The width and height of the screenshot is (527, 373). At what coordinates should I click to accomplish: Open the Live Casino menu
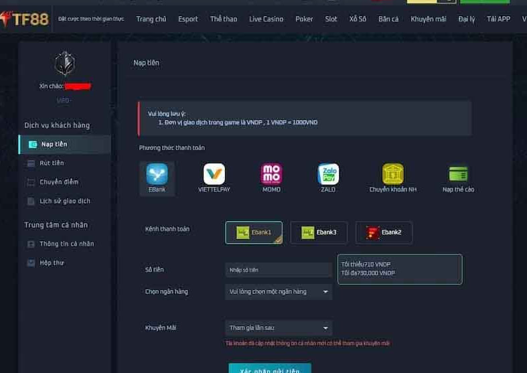pos(267,19)
